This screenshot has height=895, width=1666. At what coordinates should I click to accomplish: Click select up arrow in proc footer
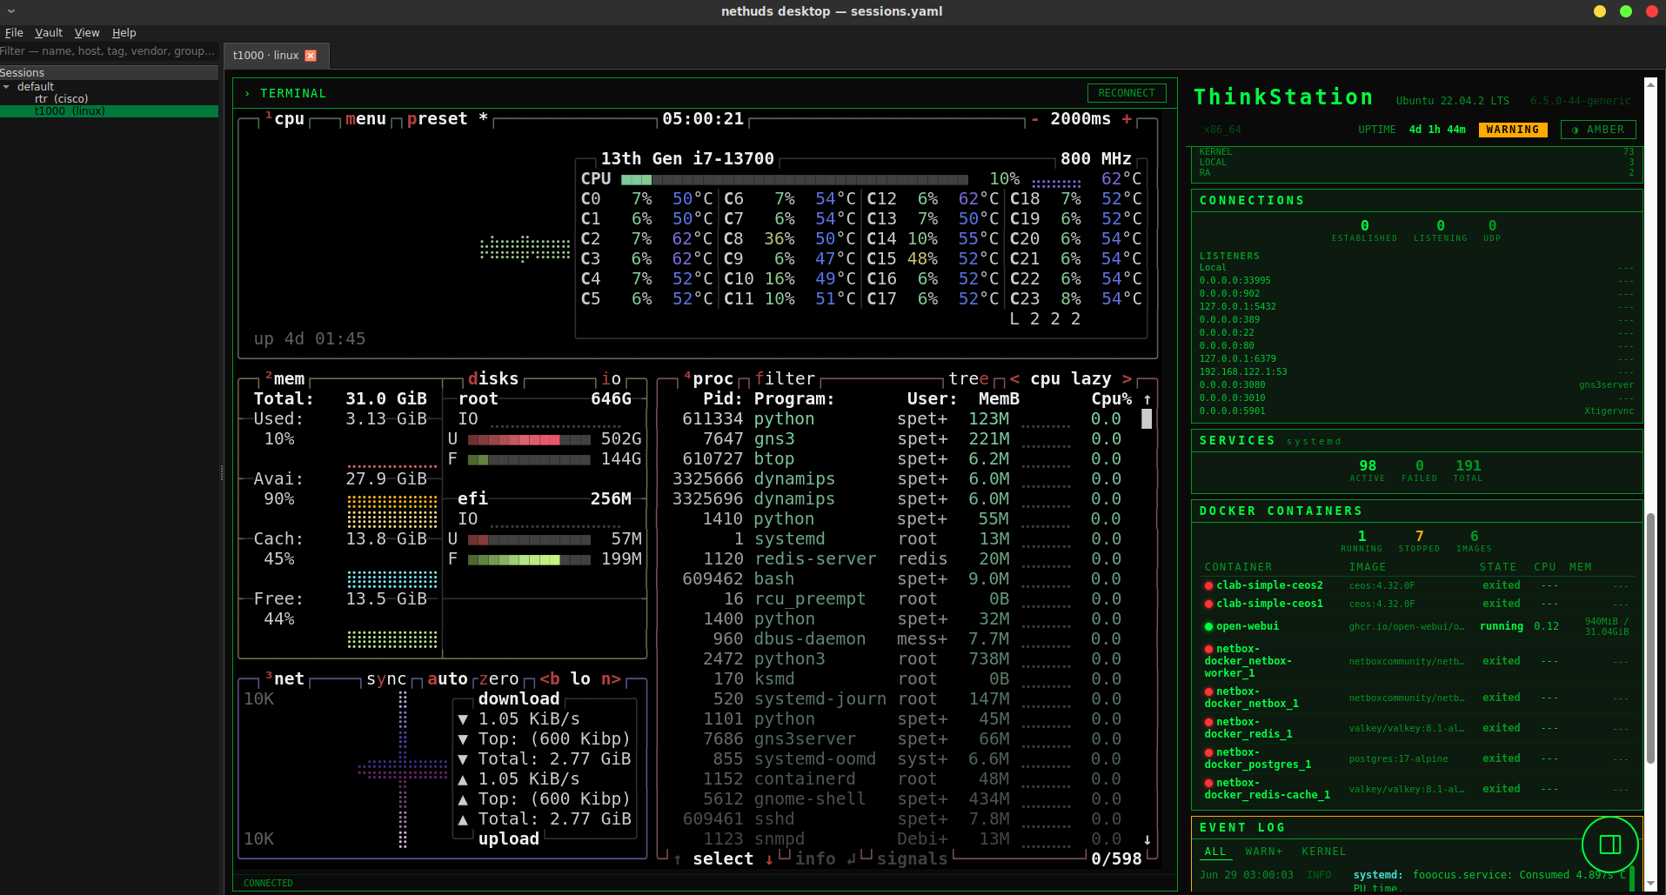pos(678,859)
